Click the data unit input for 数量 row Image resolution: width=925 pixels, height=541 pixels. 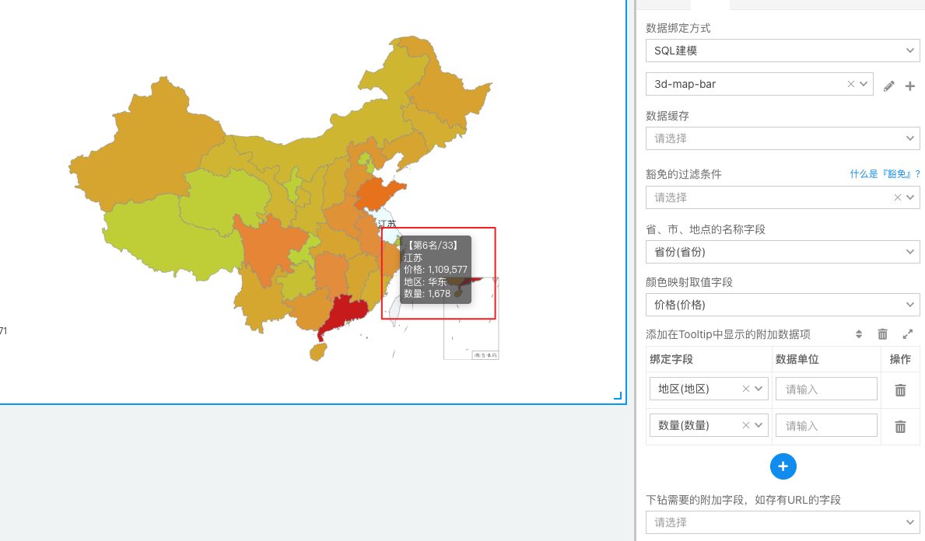[x=826, y=426]
